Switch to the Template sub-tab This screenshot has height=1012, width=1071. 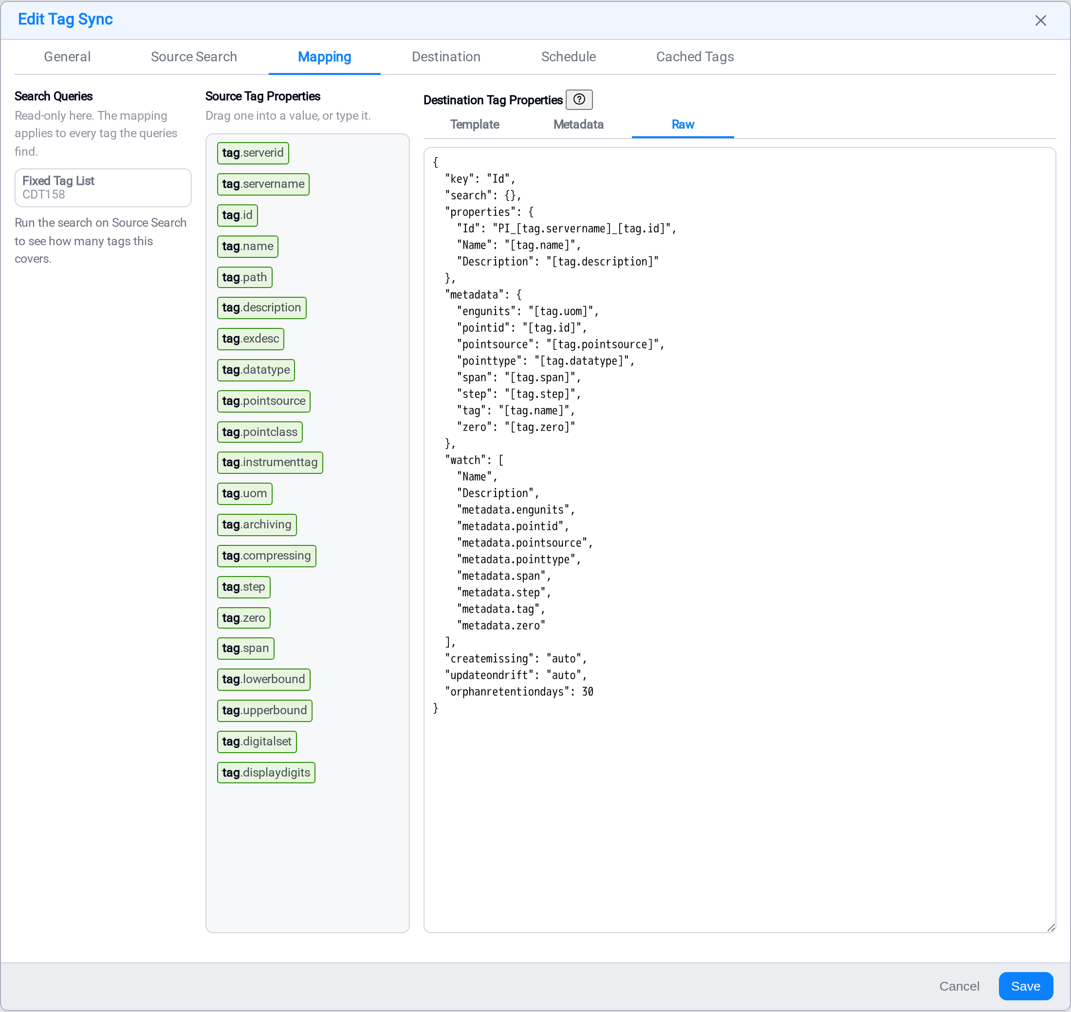click(x=475, y=125)
